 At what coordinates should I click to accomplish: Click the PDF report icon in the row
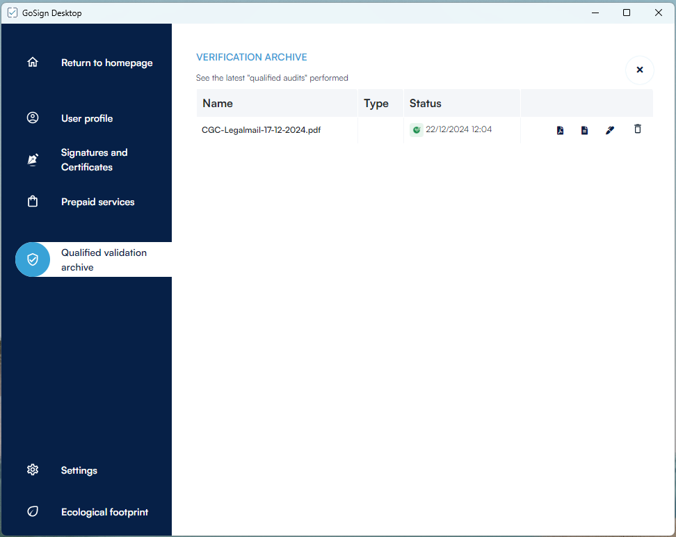tap(560, 130)
